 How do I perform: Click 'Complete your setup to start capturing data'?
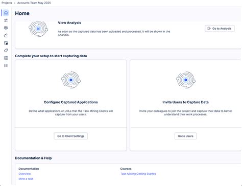point(51,56)
